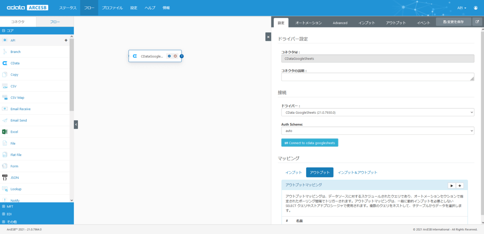Select アウトプット mapping tab
This screenshot has width=484, height=234.
click(x=320, y=172)
